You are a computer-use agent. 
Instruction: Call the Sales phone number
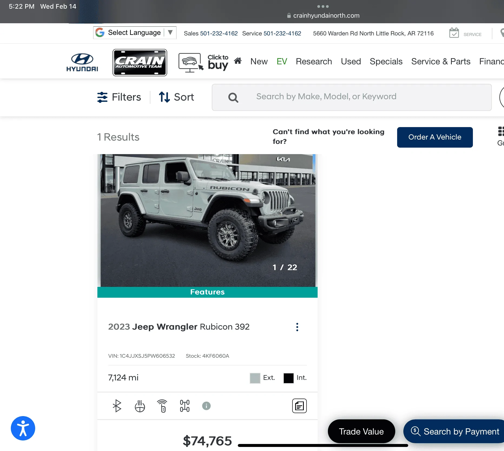point(219,33)
